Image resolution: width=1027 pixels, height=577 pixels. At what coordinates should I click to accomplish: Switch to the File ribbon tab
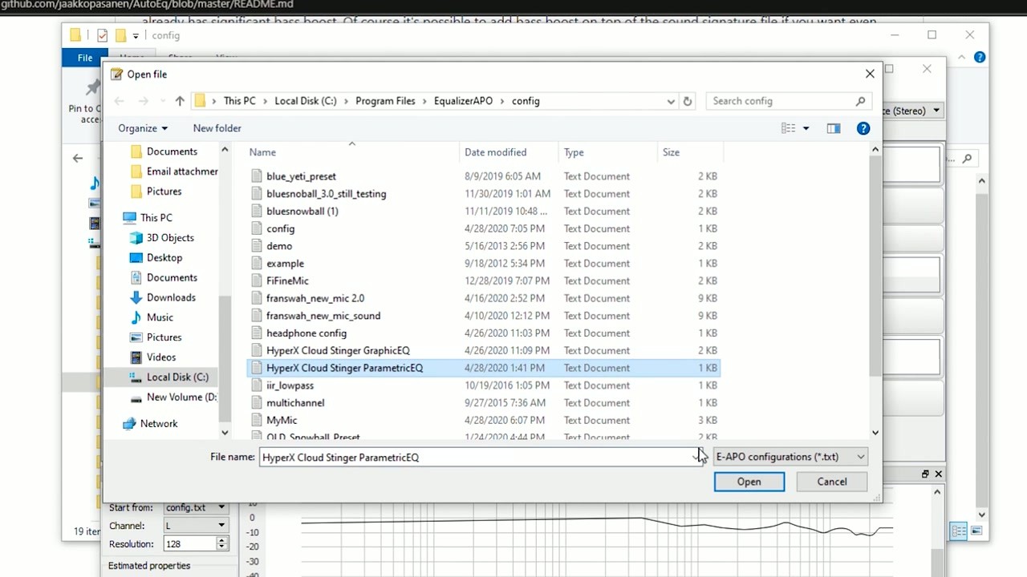84,57
